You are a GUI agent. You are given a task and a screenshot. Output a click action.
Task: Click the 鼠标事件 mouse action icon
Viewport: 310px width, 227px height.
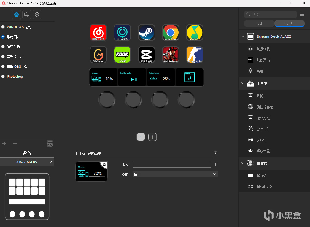(x=250, y=129)
